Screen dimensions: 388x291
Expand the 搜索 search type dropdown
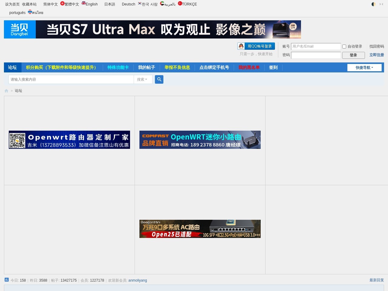pyautogui.click(x=142, y=79)
